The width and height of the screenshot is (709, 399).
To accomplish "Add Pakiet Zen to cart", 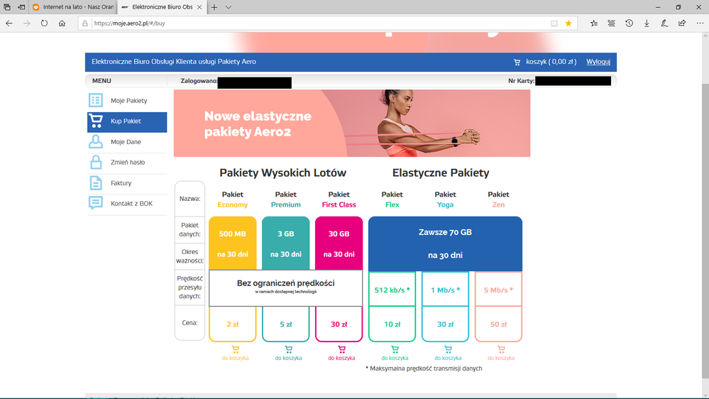I will pyautogui.click(x=500, y=353).
